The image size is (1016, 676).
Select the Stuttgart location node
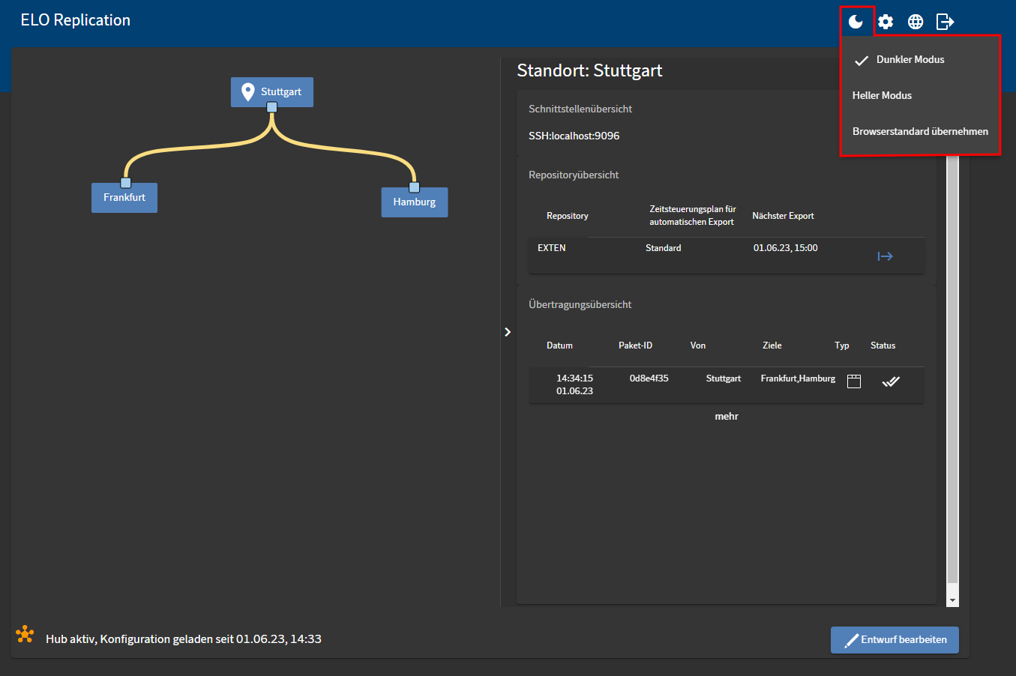[x=272, y=92]
